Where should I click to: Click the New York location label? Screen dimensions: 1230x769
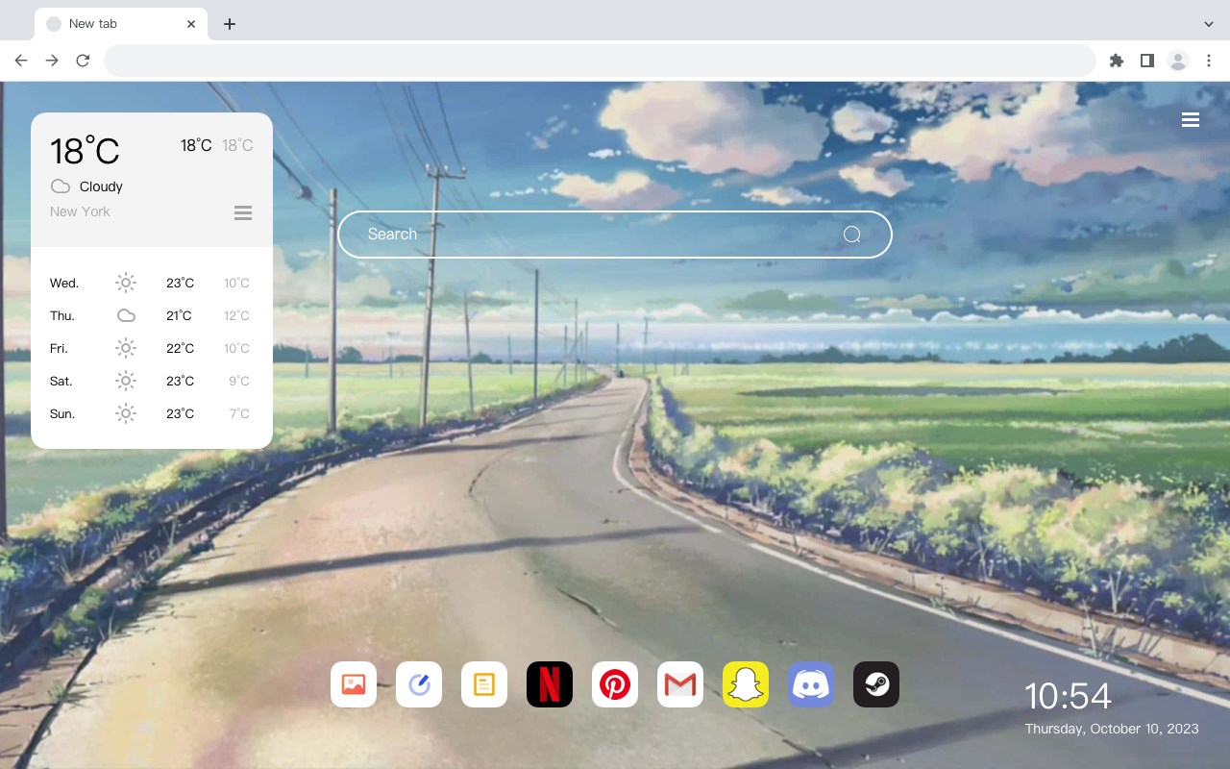(80, 211)
